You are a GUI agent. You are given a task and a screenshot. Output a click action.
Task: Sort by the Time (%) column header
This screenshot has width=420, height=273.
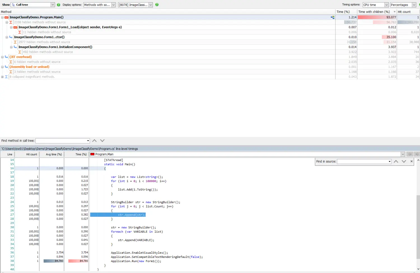(x=346, y=12)
